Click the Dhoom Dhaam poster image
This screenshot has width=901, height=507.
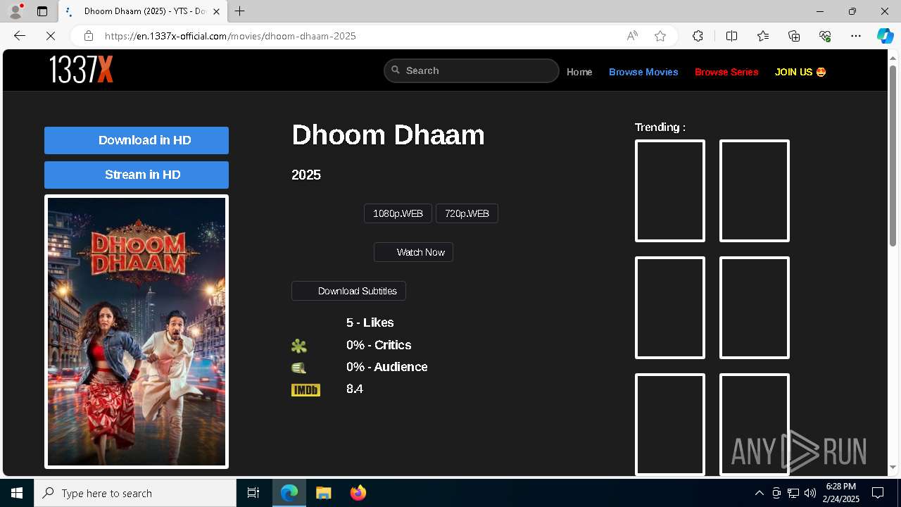tap(137, 331)
